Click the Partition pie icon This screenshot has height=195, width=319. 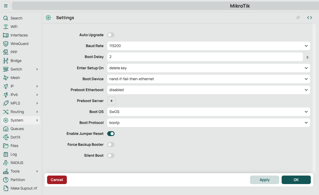coord(6,180)
